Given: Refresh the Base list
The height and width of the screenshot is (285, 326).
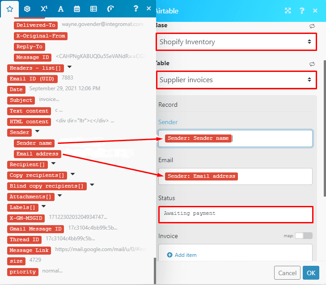Looking at the screenshot, I should 312,26.
